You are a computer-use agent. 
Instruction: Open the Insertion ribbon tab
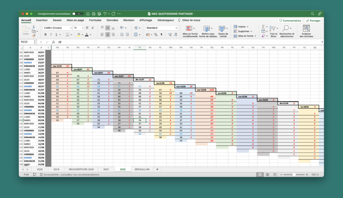[x=42, y=20]
